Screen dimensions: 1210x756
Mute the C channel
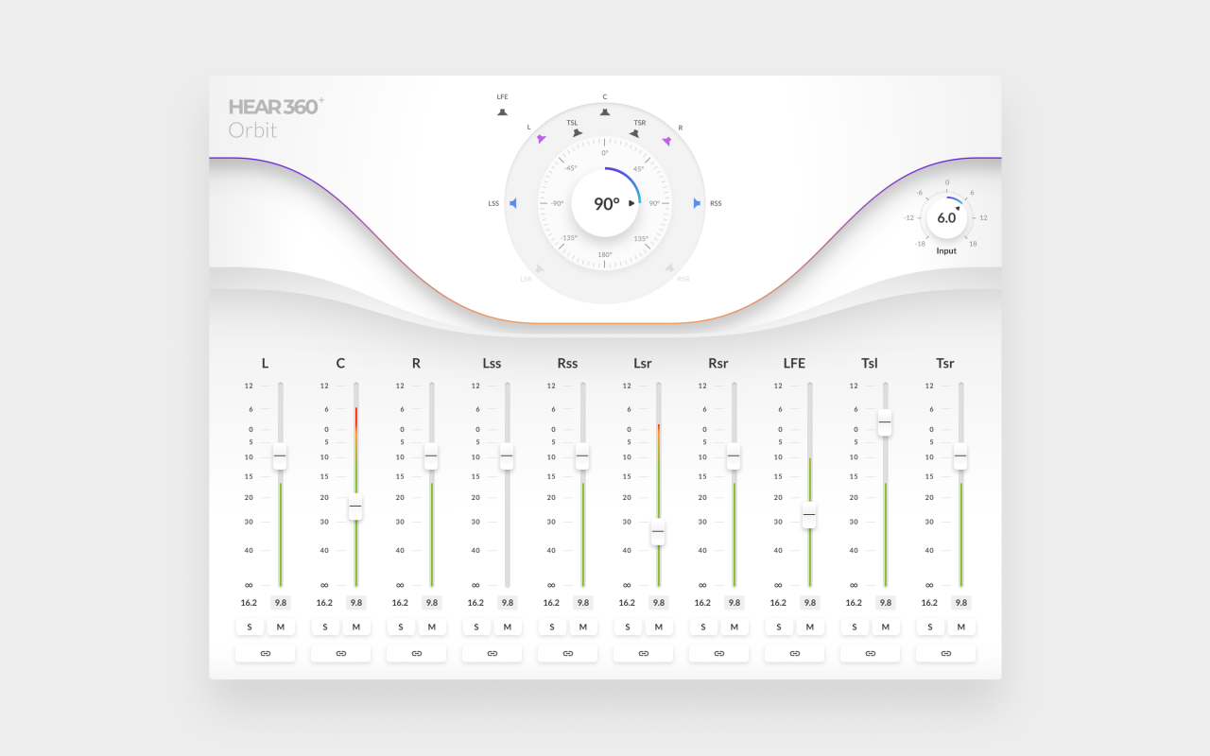[356, 627]
